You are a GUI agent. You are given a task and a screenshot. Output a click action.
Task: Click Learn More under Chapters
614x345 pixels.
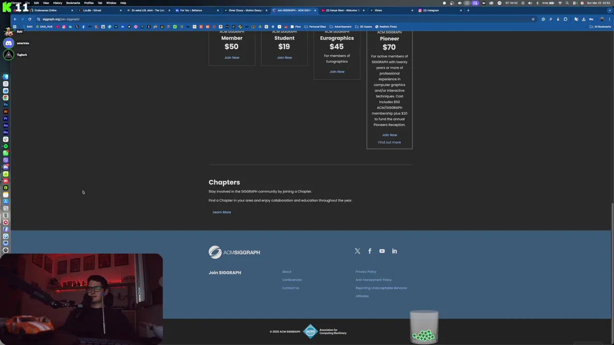click(x=222, y=212)
